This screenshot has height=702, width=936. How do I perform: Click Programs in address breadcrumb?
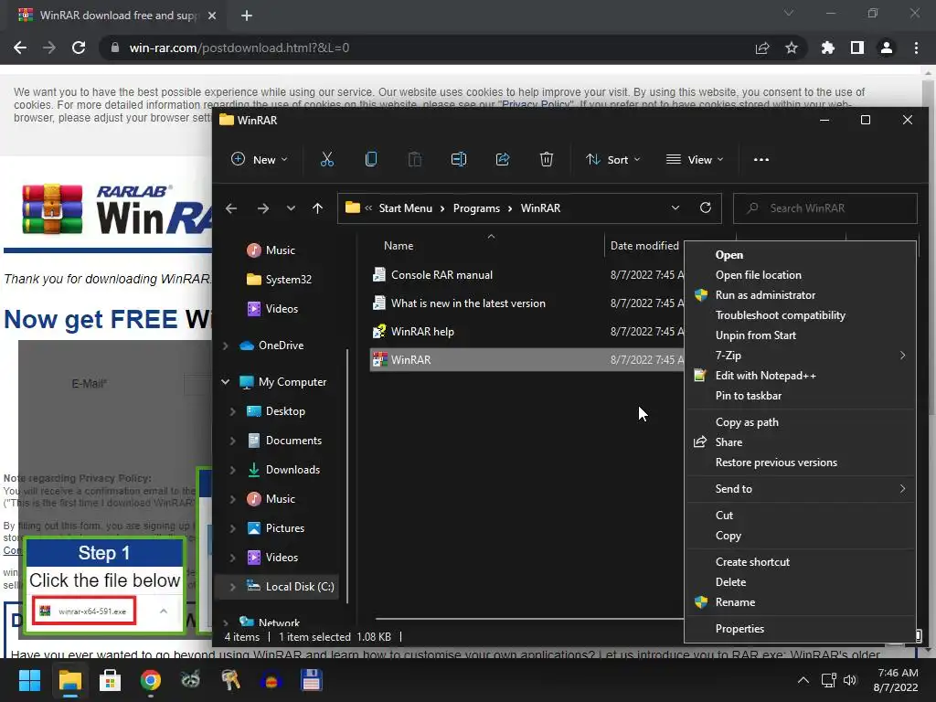[x=476, y=208]
